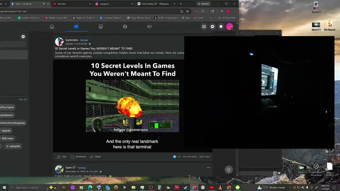The height and width of the screenshot is (191, 340).
Task: Open Learn about this picture desktop icon
Action: click(x=316, y=170)
